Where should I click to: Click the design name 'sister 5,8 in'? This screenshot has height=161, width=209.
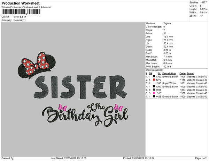click(x=20, y=17)
